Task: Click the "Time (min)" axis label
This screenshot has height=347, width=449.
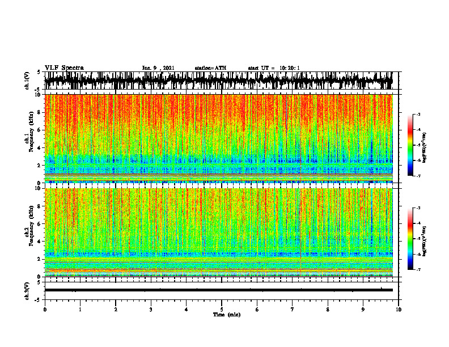Action: [227, 315]
